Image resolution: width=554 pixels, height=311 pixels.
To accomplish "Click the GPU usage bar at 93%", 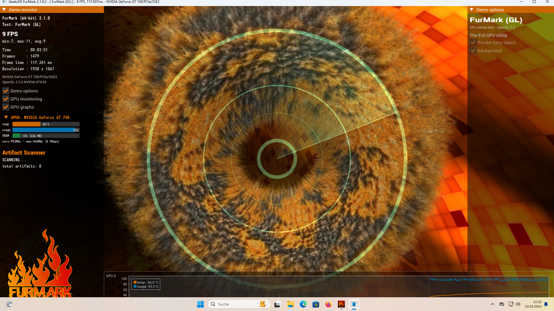I will pyautogui.click(x=46, y=130).
